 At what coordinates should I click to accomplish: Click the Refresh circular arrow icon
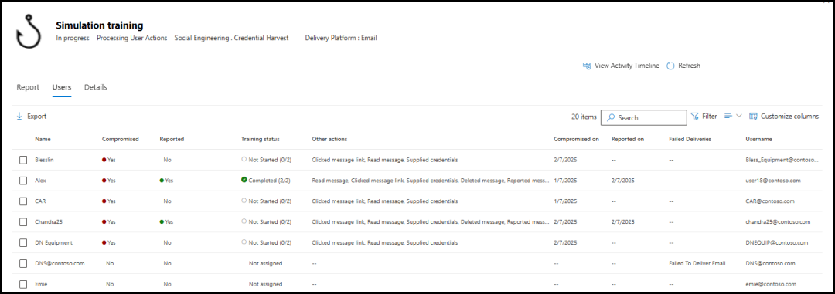[x=670, y=66]
